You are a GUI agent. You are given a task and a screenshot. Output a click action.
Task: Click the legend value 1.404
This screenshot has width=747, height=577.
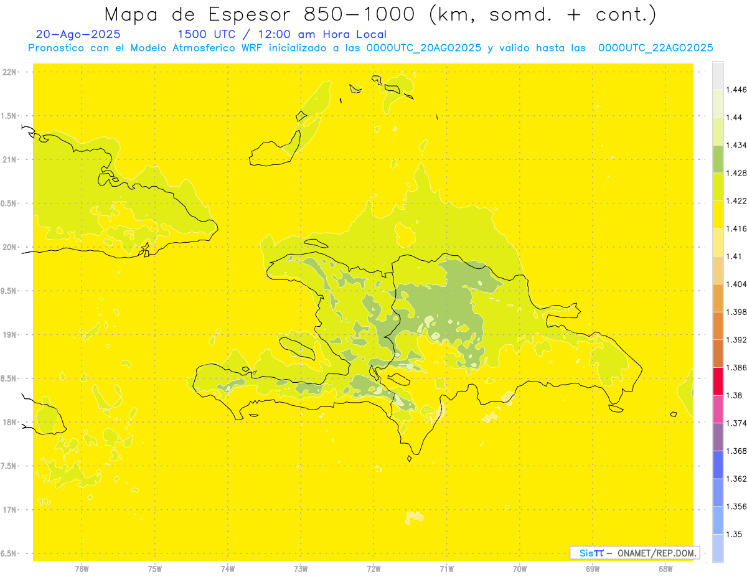737,284
